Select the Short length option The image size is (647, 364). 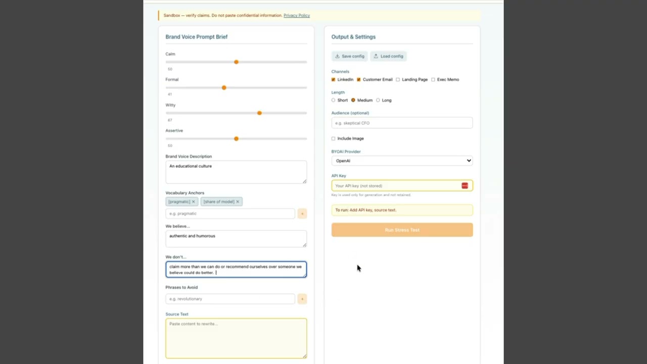click(x=334, y=100)
